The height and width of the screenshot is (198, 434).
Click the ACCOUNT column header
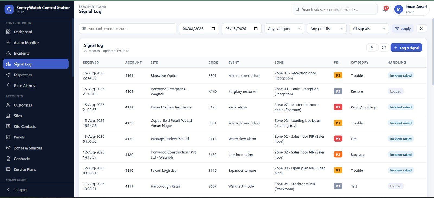133,62
